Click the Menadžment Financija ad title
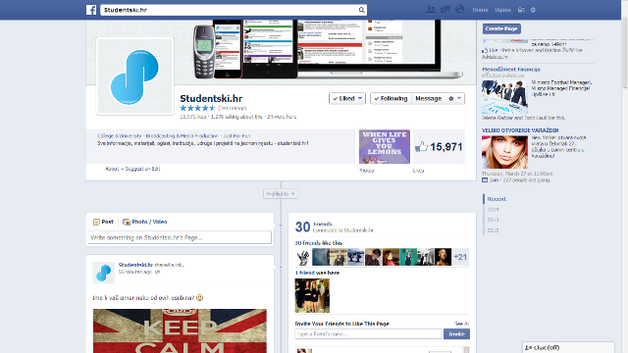Screen dimensions: 628x353 [x=511, y=70]
